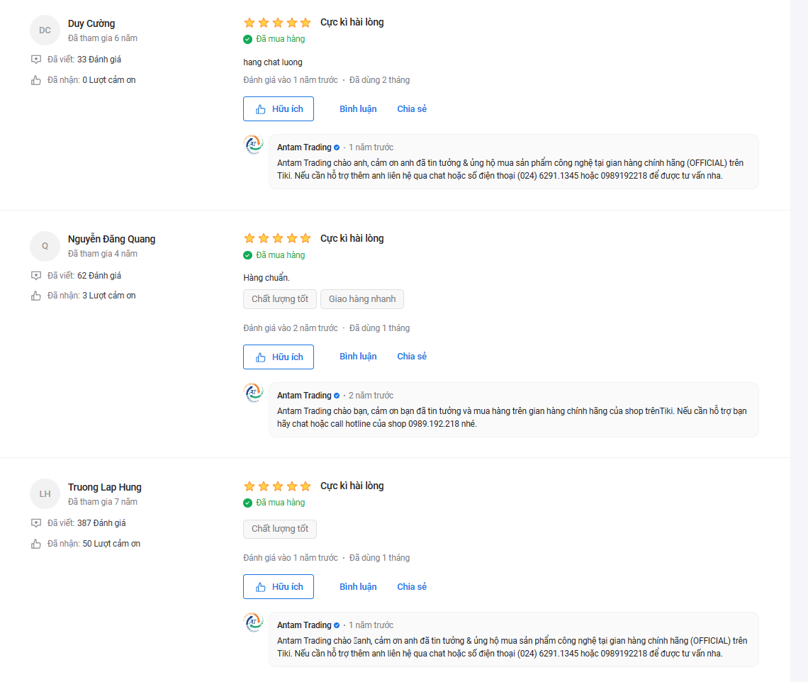Click Antam Trading logo in third reply
808x682 pixels.
point(253,622)
